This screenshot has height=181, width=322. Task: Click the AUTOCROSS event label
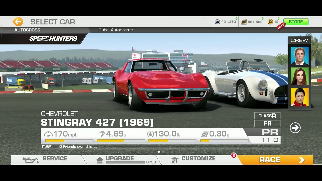click(x=27, y=30)
